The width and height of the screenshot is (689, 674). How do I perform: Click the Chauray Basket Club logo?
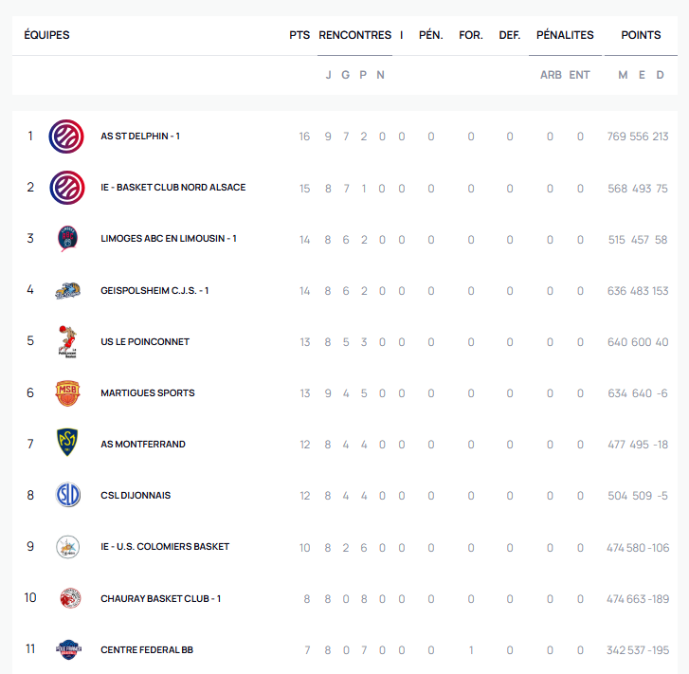tap(66, 598)
